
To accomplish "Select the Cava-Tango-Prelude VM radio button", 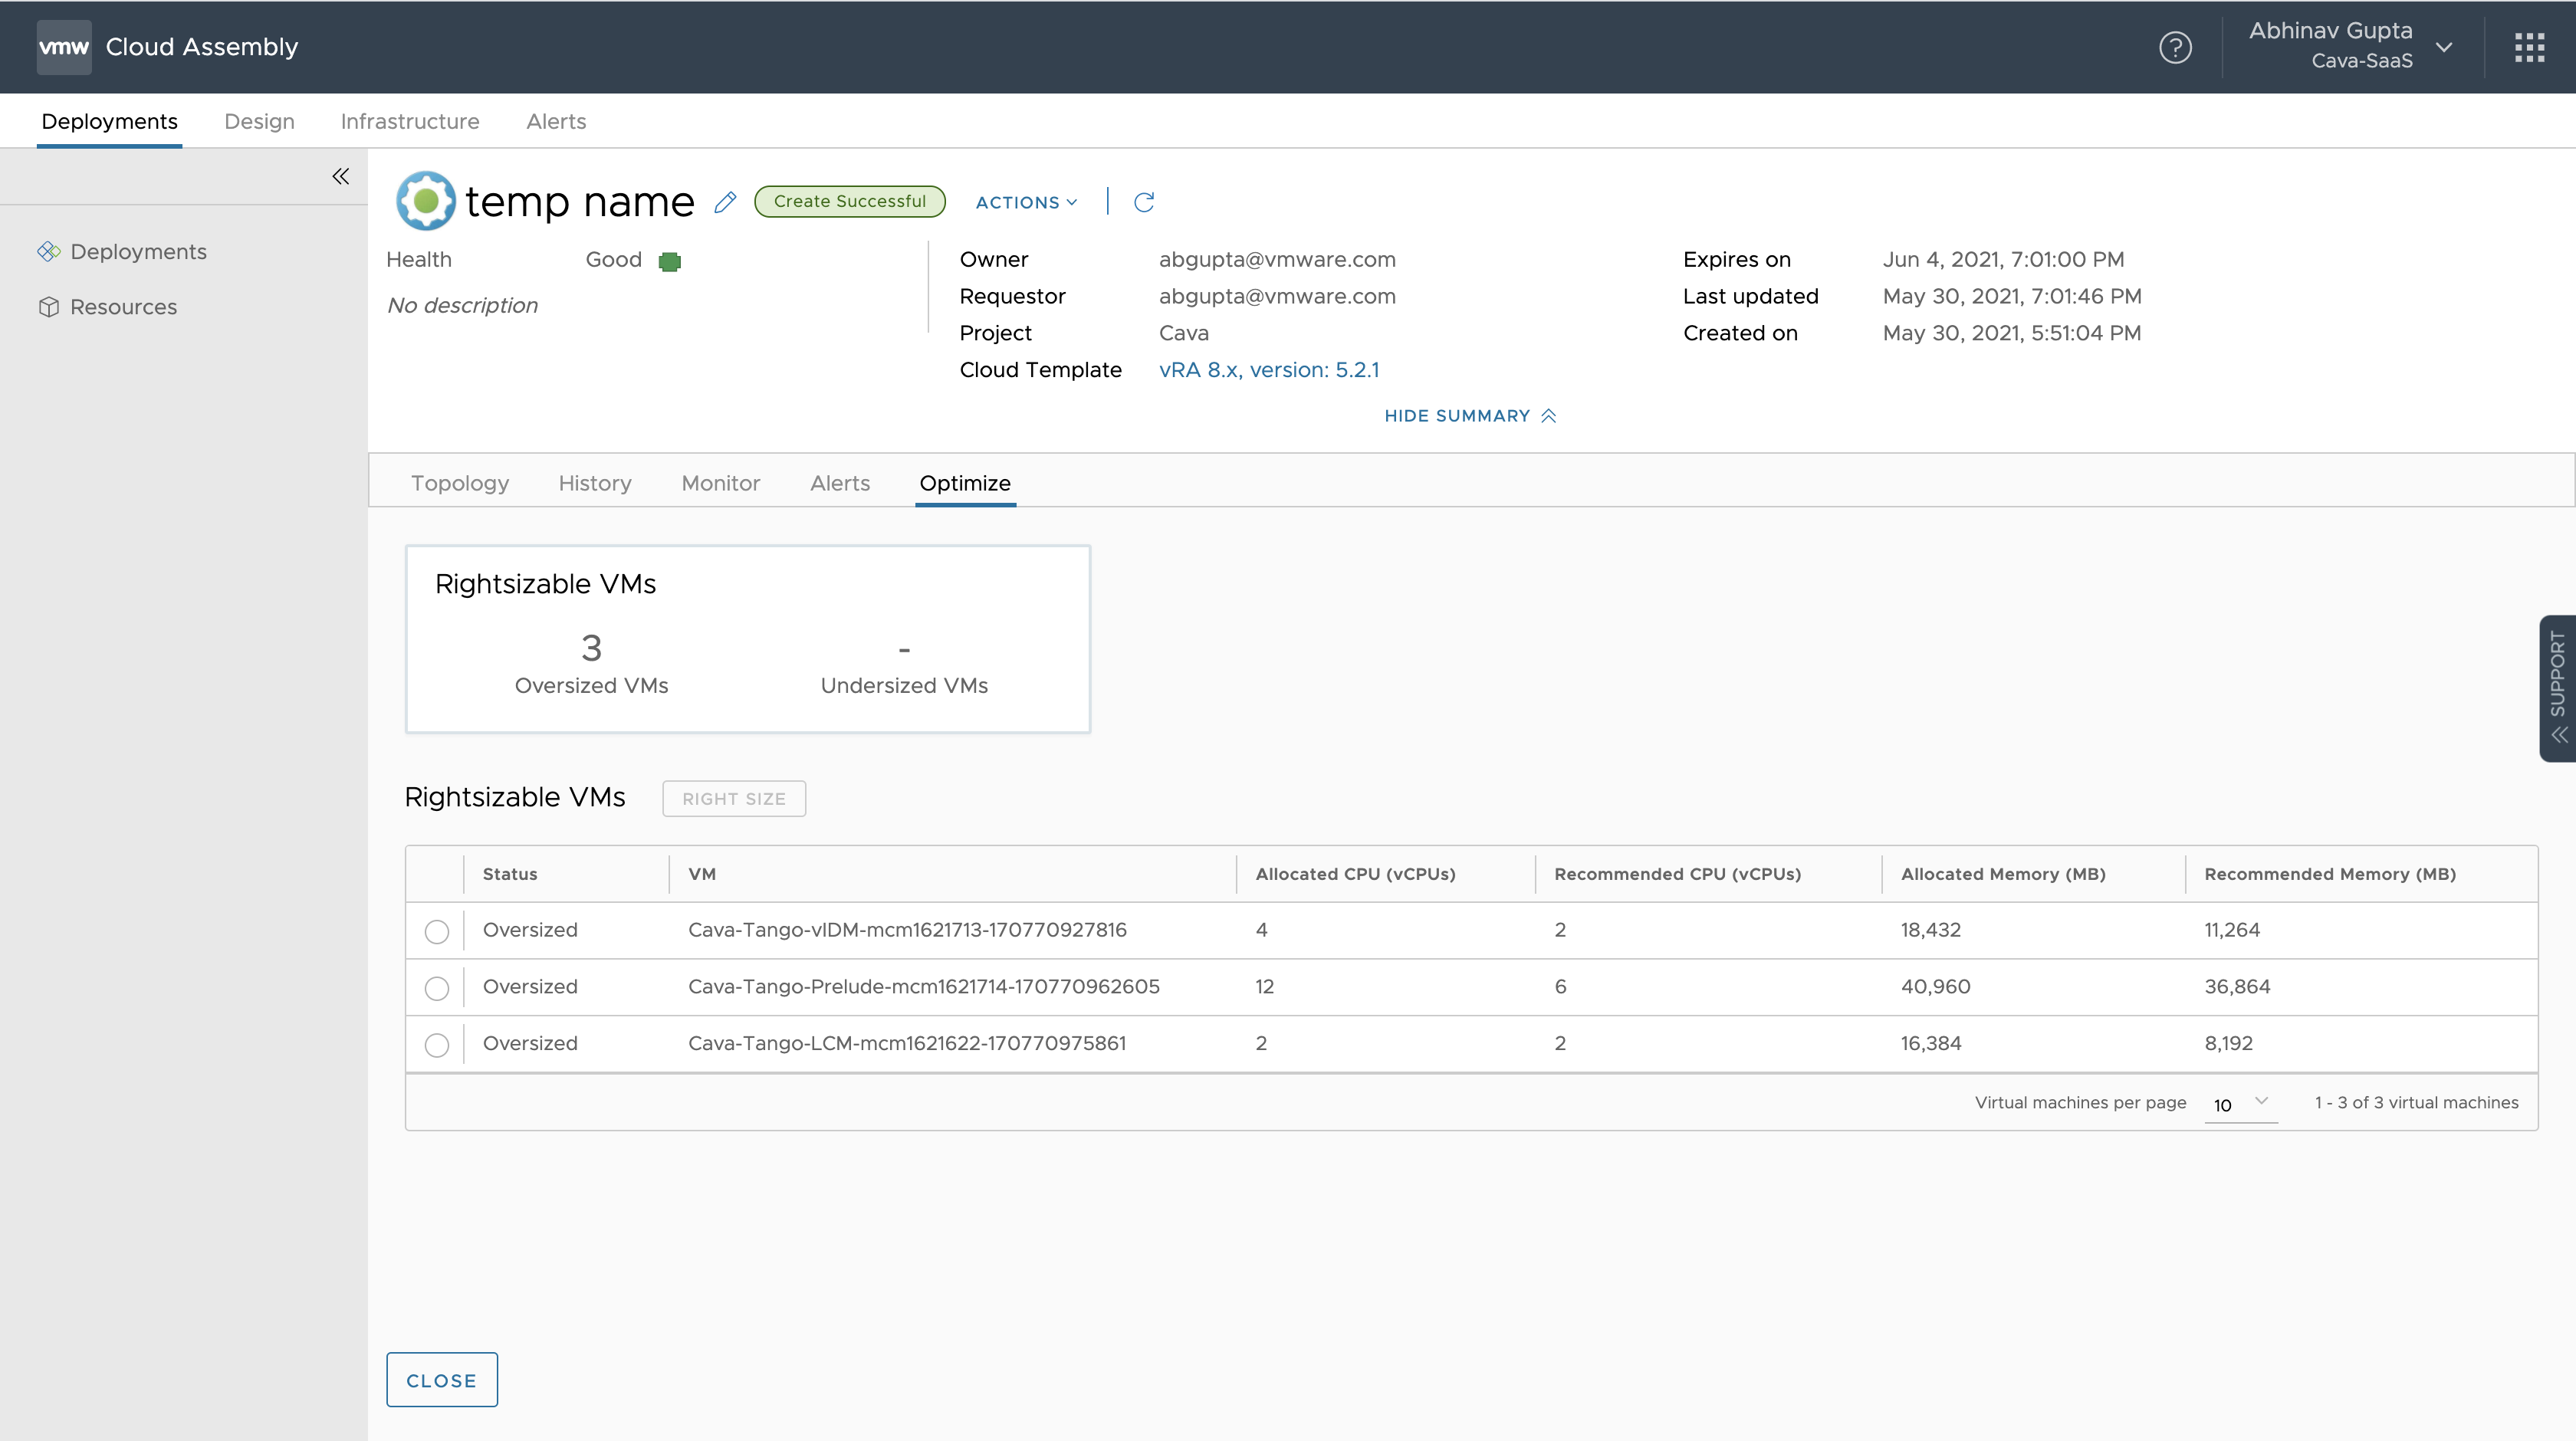I will (x=436, y=988).
